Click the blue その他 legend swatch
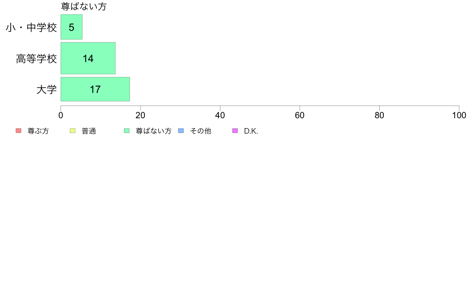The width and height of the screenshot is (470, 291). (x=181, y=130)
